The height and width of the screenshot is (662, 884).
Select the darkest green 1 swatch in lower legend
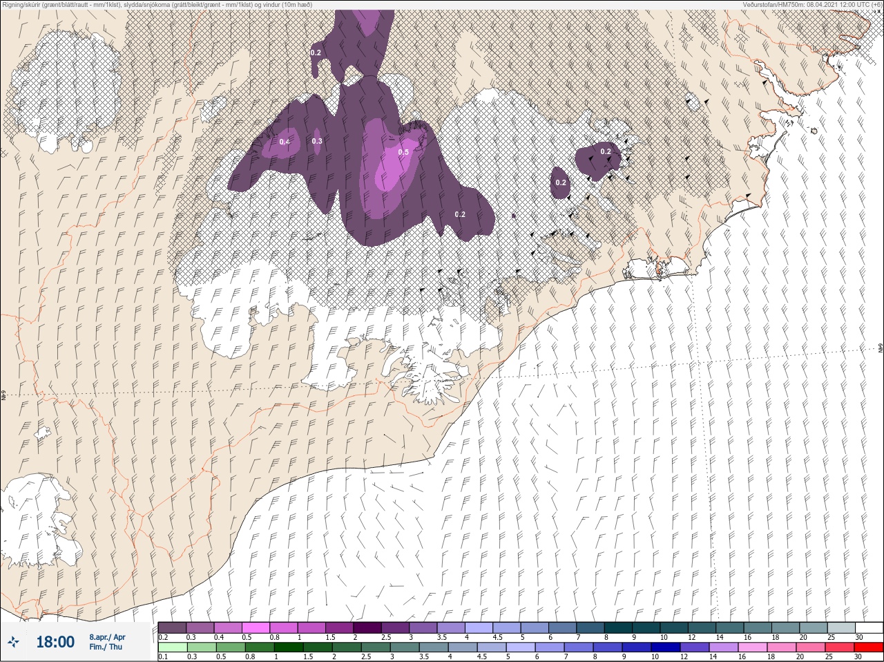288,647
